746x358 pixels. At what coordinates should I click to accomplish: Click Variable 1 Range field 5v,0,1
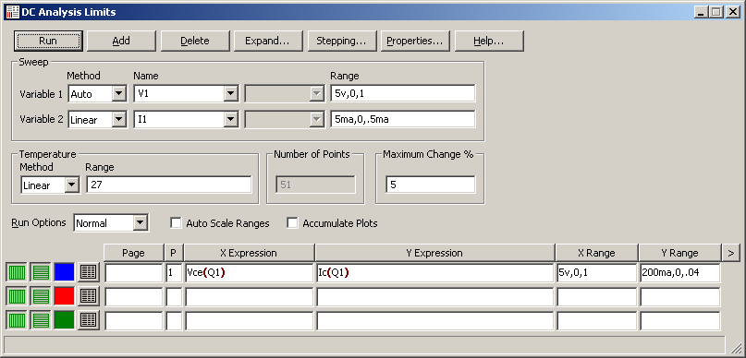[402, 94]
